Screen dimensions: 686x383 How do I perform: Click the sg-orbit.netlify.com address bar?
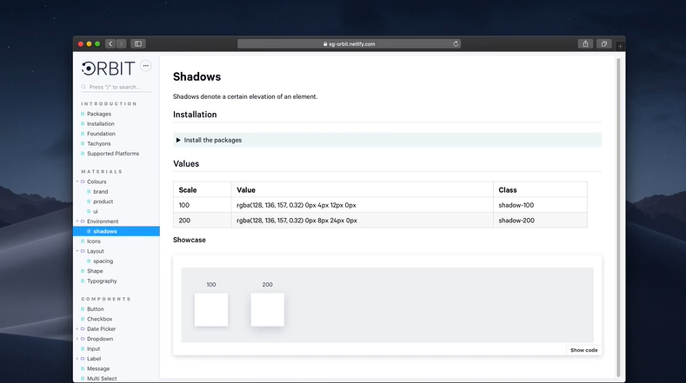click(349, 43)
